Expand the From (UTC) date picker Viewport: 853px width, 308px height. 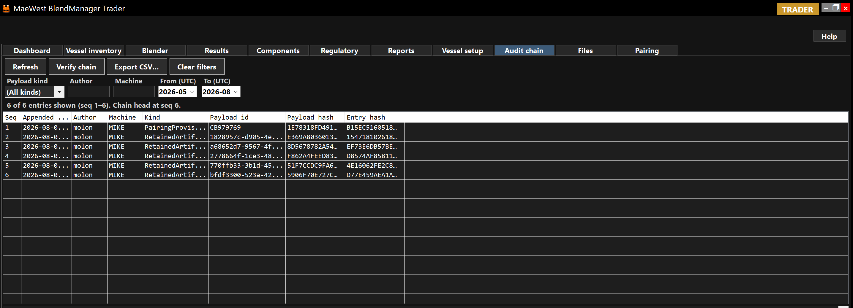(192, 92)
